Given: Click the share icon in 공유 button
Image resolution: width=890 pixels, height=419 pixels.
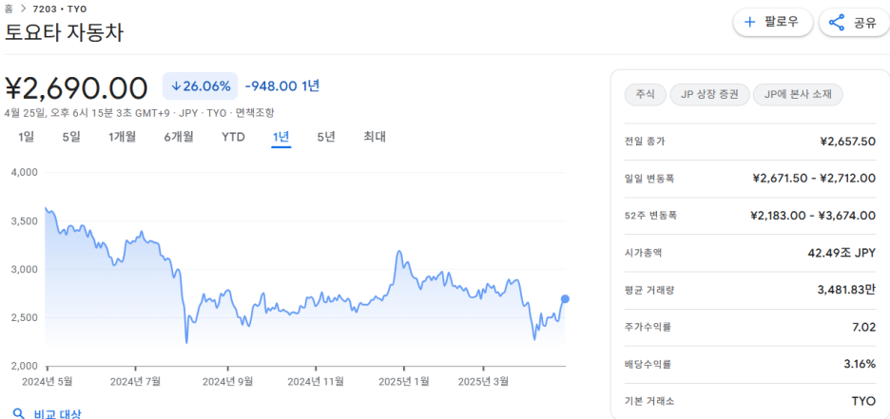Looking at the screenshot, I should [837, 23].
